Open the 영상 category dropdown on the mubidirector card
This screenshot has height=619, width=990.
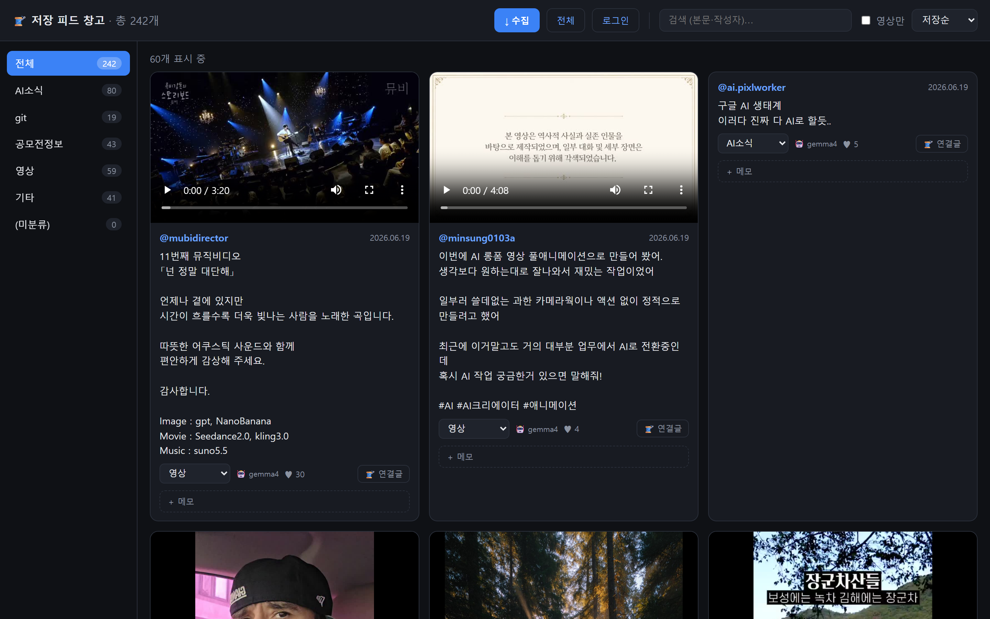[195, 474]
